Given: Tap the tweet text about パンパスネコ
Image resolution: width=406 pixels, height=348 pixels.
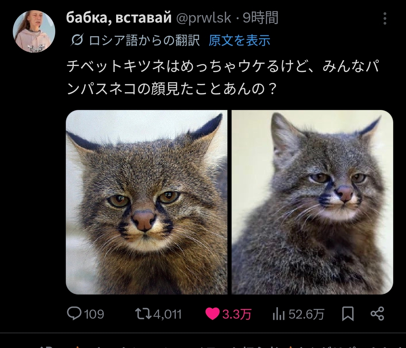Looking at the screenshot, I should click(x=222, y=78).
